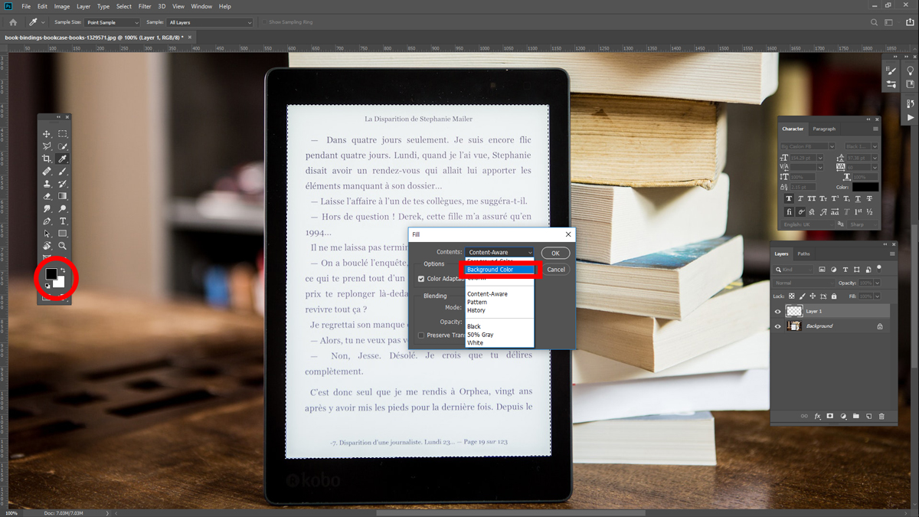Select the Eraser tool
This screenshot has height=517, width=919.
click(x=47, y=196)
